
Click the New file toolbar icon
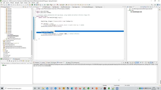click(x=2, y=5)
